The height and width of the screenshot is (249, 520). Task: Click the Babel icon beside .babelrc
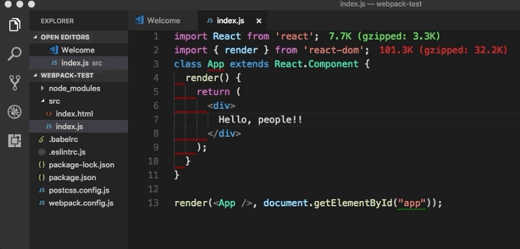point(42,139)
